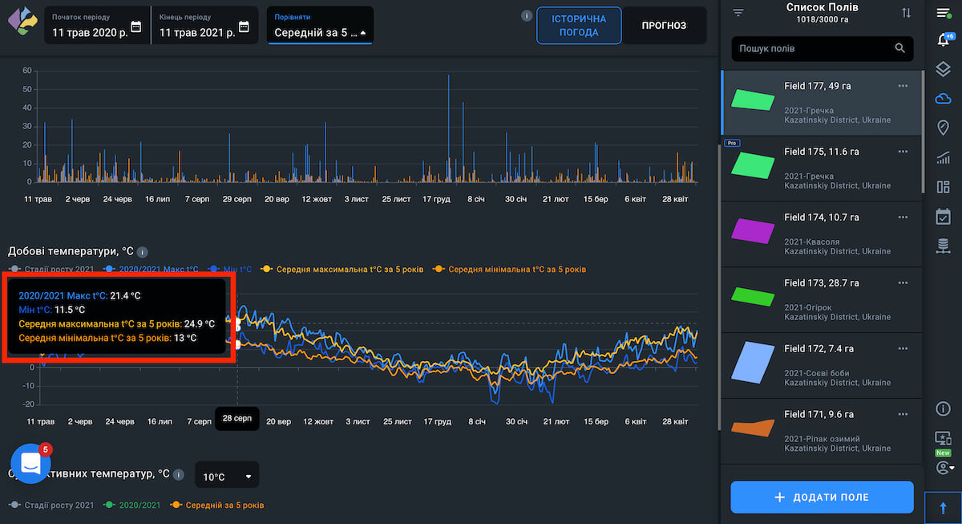Click the 'Додати поле' button
The height and width of the screenshot is (524, 962).
click(x=822, y=497)
